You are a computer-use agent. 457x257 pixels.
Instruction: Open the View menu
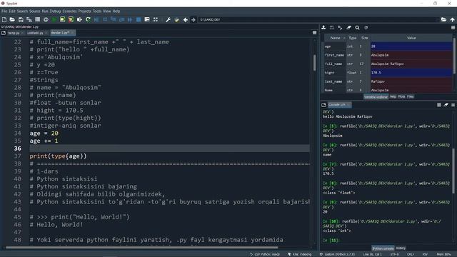(x=106, y=11)
